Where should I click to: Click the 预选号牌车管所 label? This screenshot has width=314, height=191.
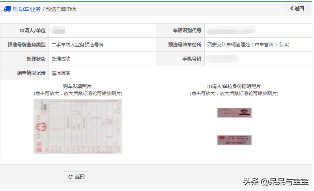coord(185,45)
